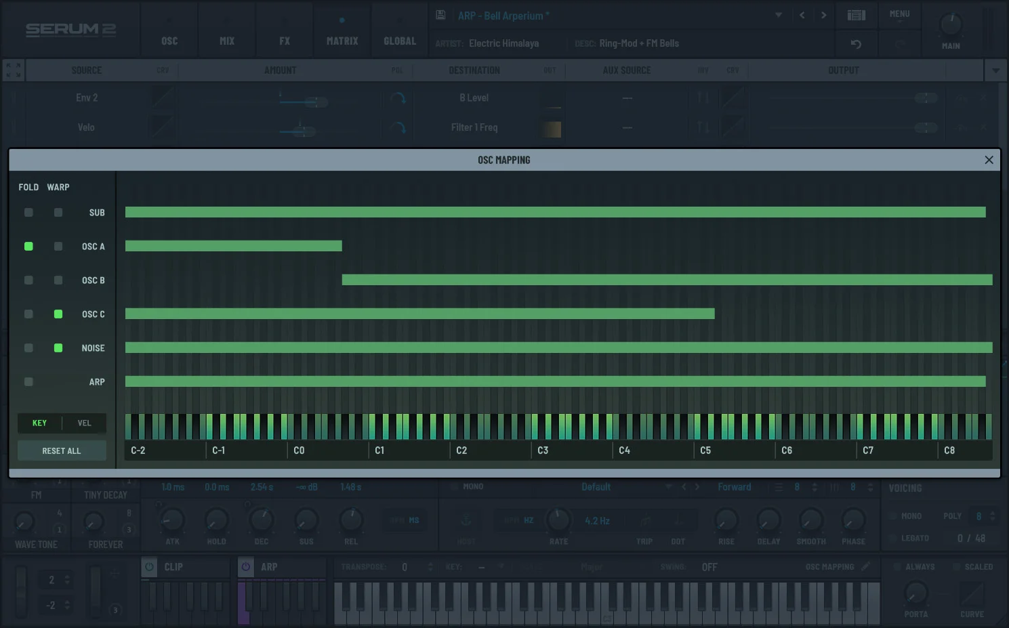Click the polarity icon in the Env 2 row

398,98
